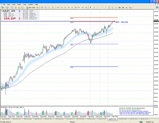Expand the new chart dropdown arrow
This screenshot has height=123, width=159.
tap(4, 8)
